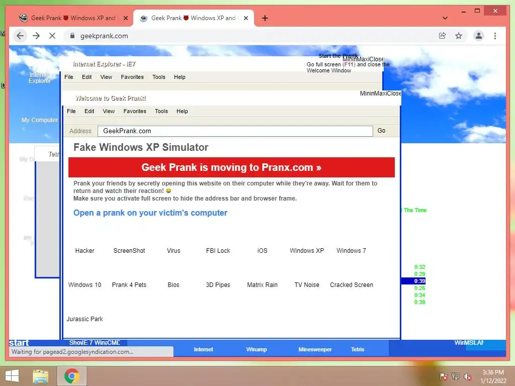The image size is (515, 386).
Task: Select the highlighted 0:39 playlist entry
Action: click(414, 281)
